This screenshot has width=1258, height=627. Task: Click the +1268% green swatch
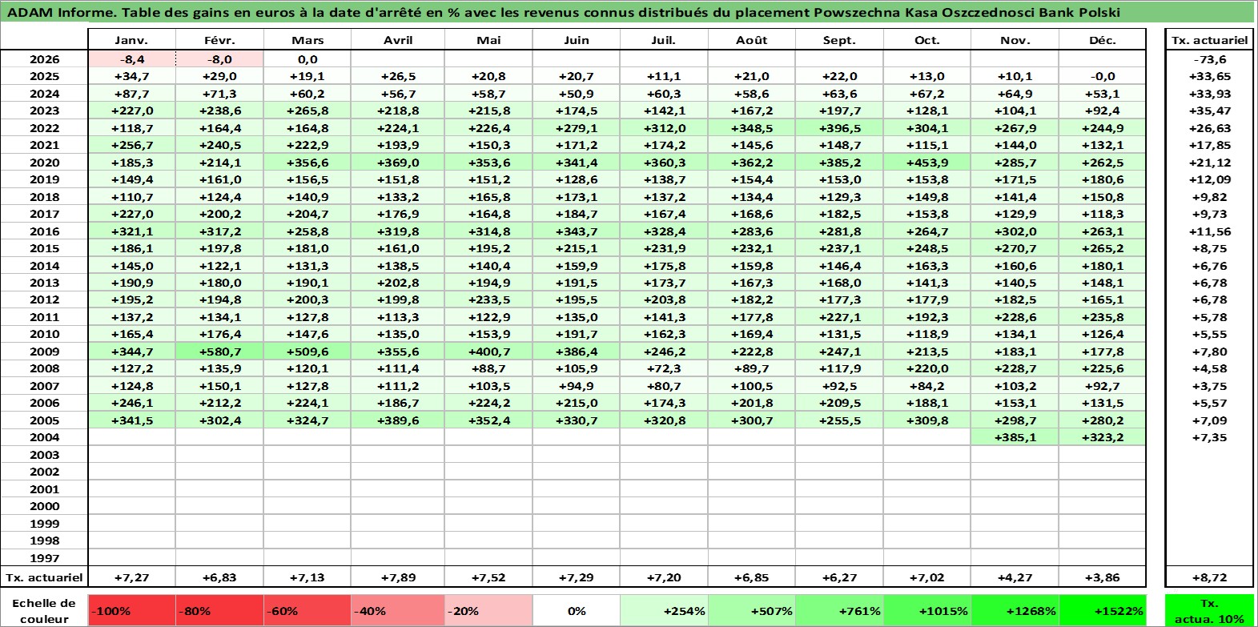coord(1015,611)
